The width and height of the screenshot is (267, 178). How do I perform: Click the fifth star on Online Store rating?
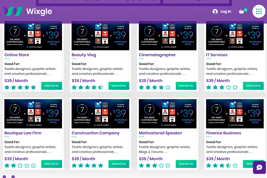coord(33,87)
